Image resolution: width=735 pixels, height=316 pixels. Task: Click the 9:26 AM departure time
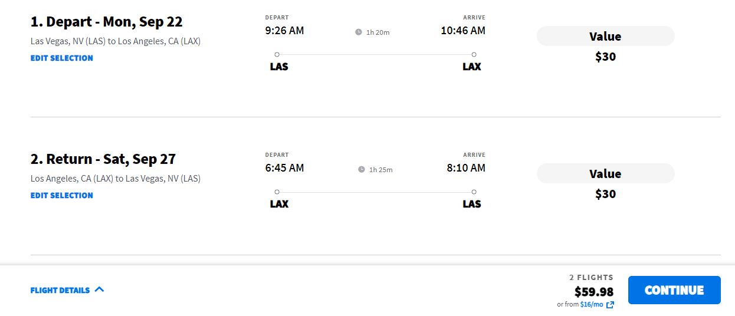(284, 30)
